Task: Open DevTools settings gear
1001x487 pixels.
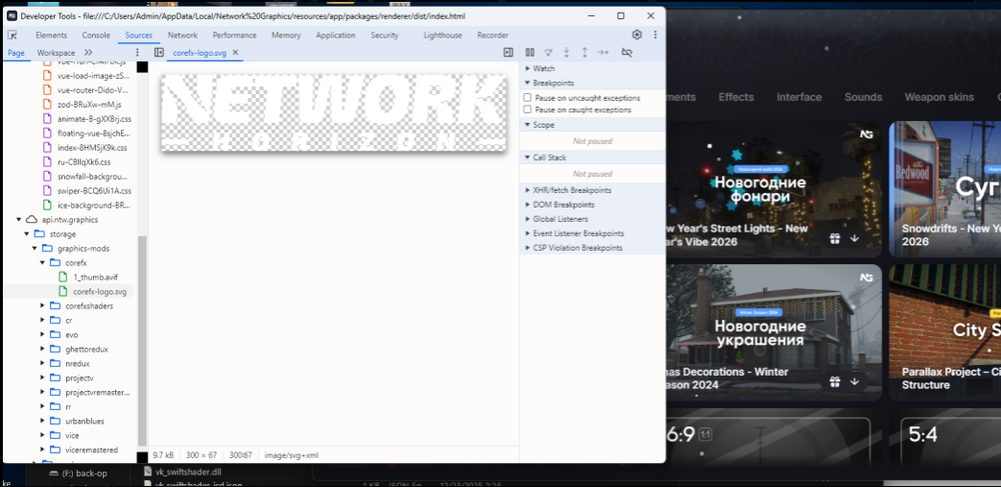Action: [636, 35]
